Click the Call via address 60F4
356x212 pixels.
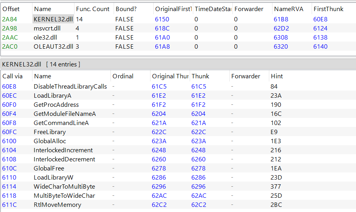point(9,114)
